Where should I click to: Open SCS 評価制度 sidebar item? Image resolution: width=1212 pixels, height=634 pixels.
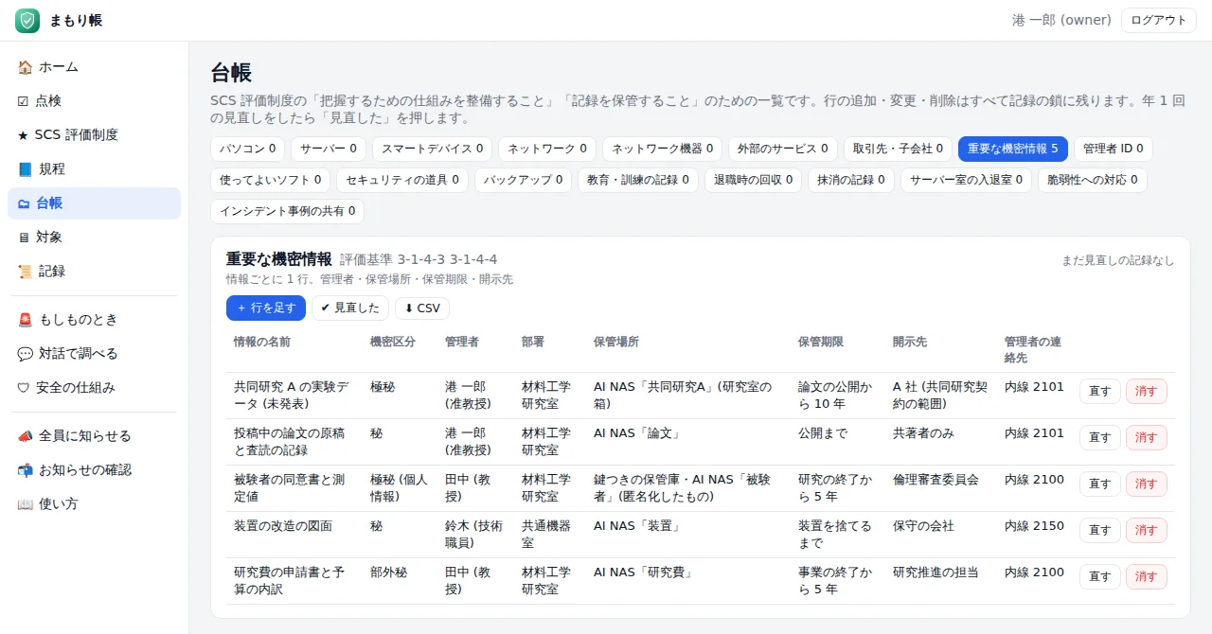(x=94, y=135)
